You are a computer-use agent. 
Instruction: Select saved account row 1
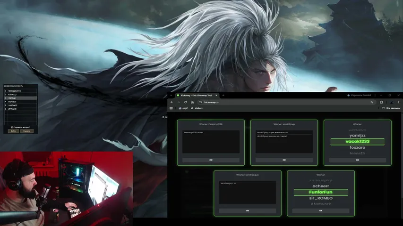[x=21, y=91]
